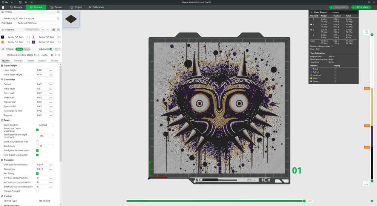Redo action with the top toolbar arrow
This screenshot has height=206, width=377.
coord(32,2)
